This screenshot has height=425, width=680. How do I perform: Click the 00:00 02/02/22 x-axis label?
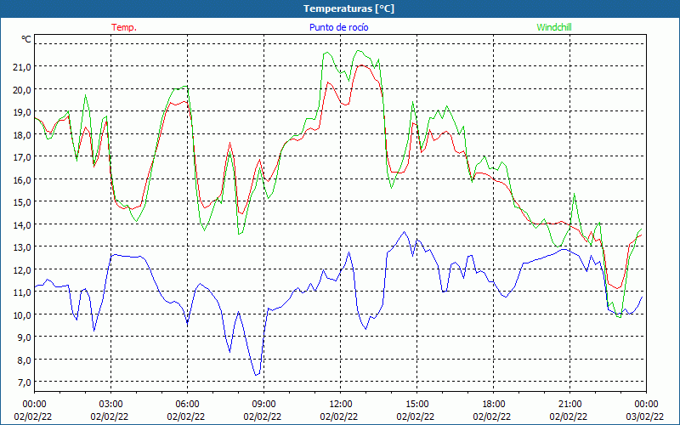[33, 411]
